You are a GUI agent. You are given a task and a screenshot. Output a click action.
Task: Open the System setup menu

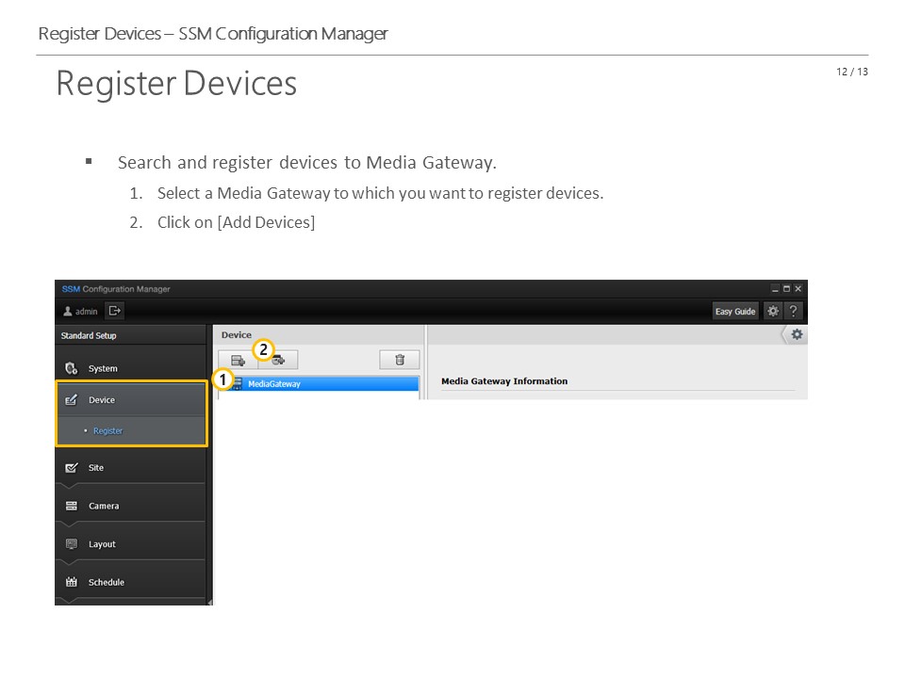[131, 368]
